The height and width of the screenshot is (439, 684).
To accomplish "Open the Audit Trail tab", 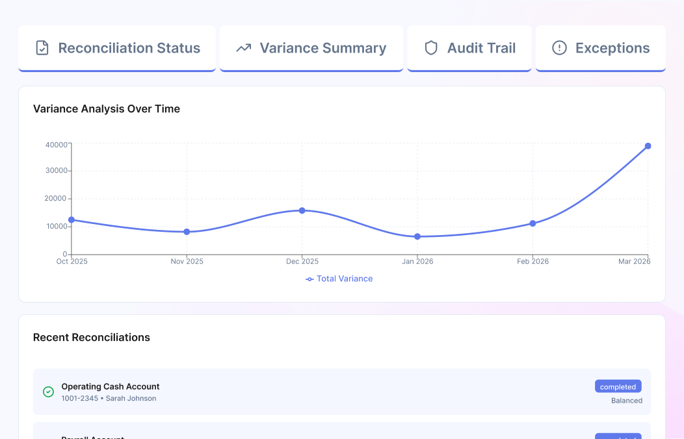I will [x=469, y=48].
